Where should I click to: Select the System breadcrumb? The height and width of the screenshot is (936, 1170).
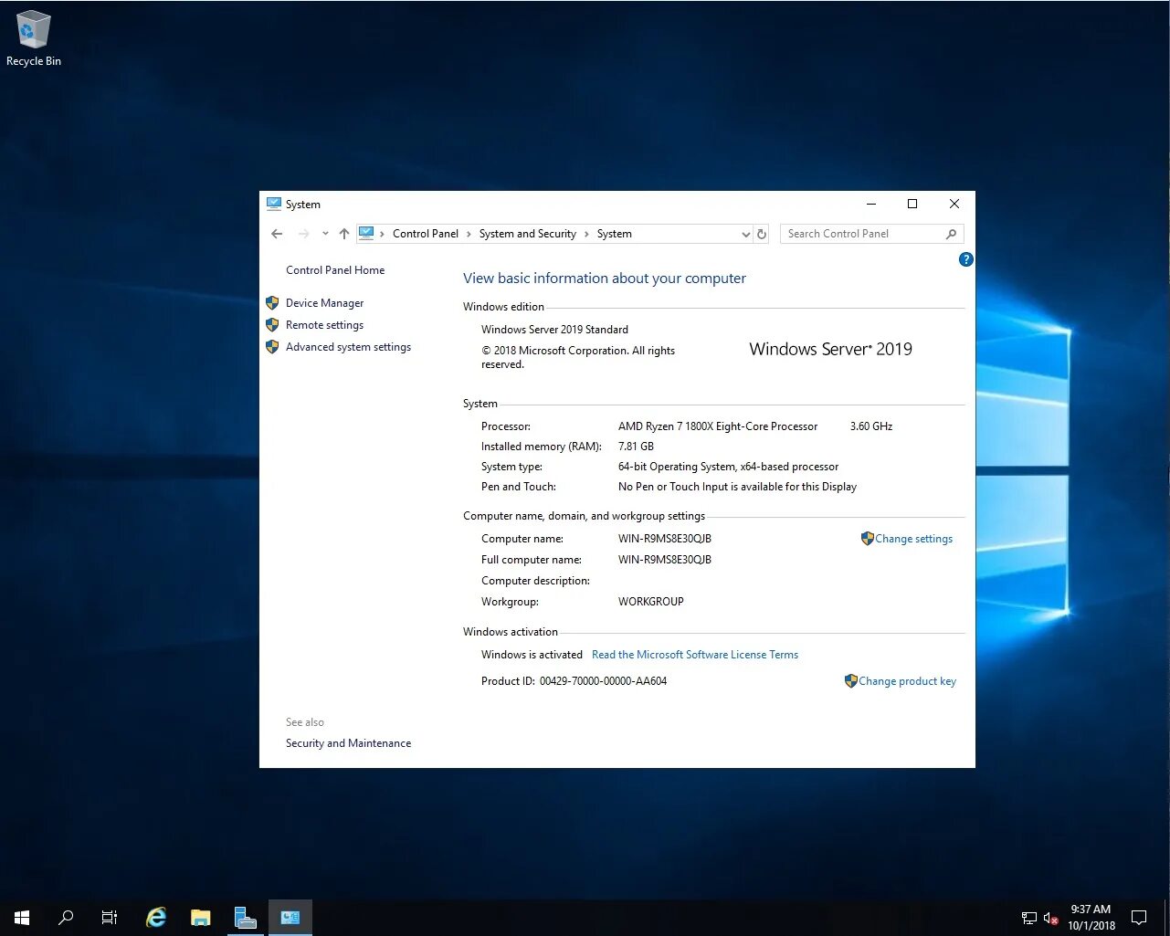tap(614, 234)
